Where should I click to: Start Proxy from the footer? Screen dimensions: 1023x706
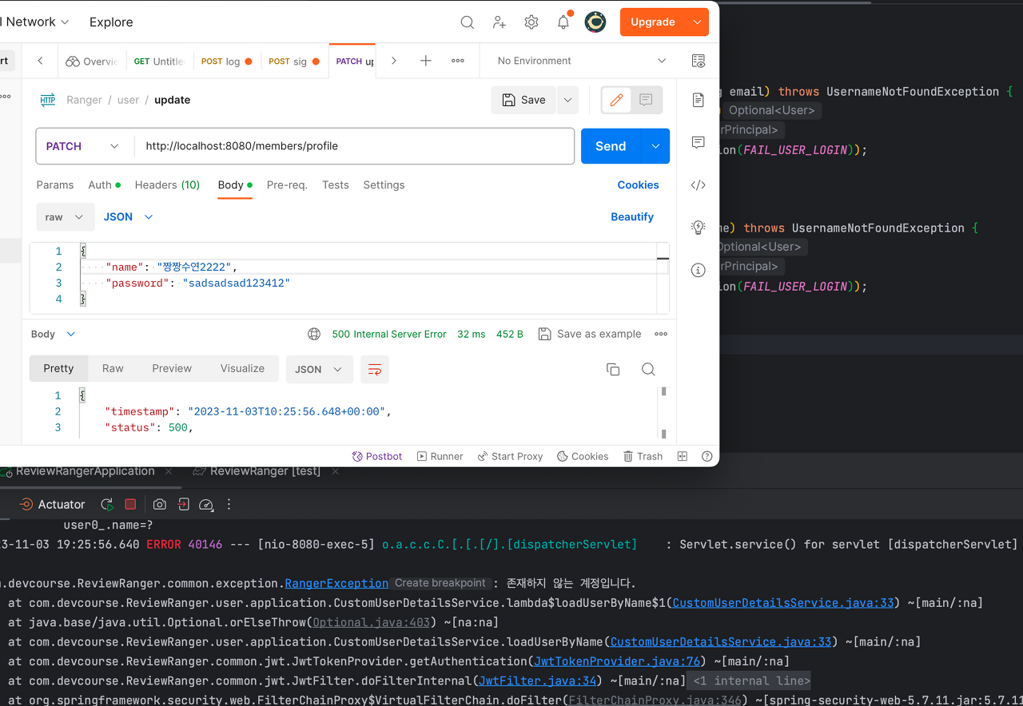coord(510,456)
